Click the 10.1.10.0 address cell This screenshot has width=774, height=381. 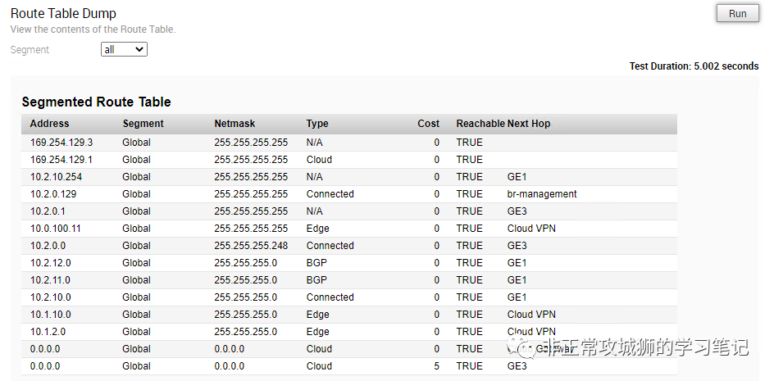tap(50, 315)
